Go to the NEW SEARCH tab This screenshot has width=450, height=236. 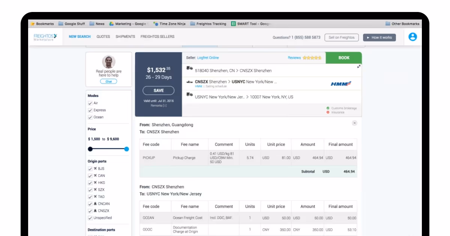[x=79, y=37]
